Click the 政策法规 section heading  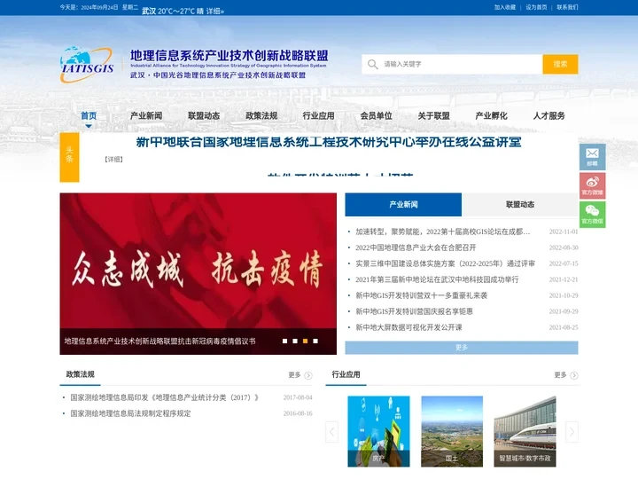(x=80, y=374)
